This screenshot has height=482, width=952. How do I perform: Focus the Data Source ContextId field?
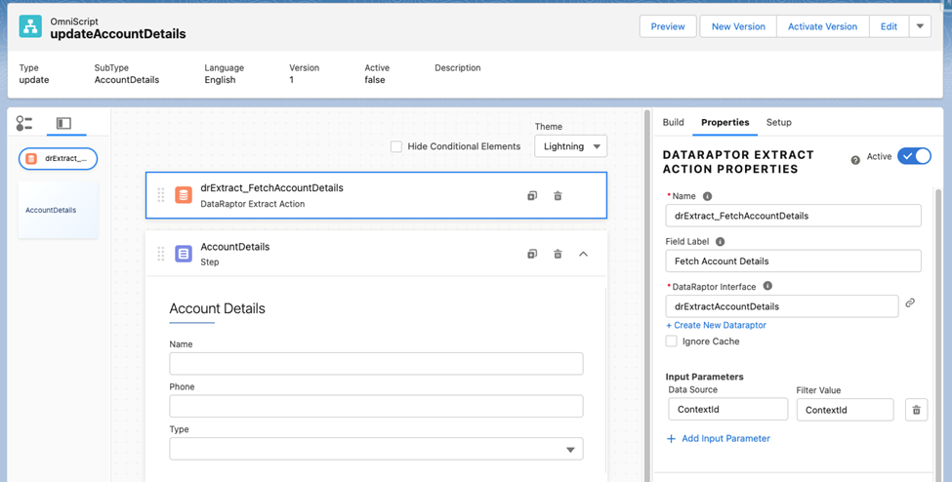728,409
